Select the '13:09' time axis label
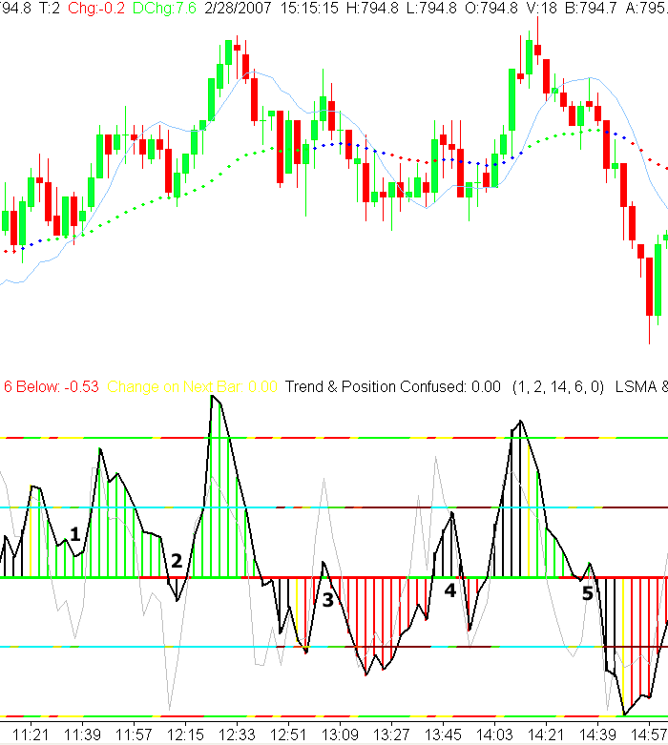Image resolution: width=668 pixels, height=745 pixels. click(340, 735)
